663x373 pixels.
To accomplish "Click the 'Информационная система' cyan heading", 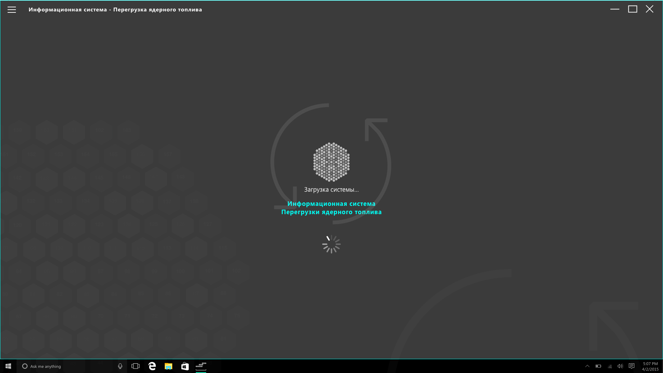I will pos(331,204).
